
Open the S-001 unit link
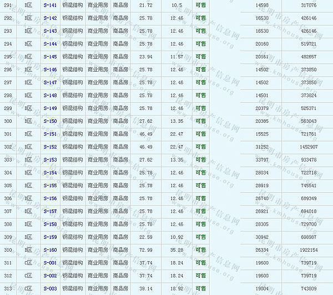(50, 263)
